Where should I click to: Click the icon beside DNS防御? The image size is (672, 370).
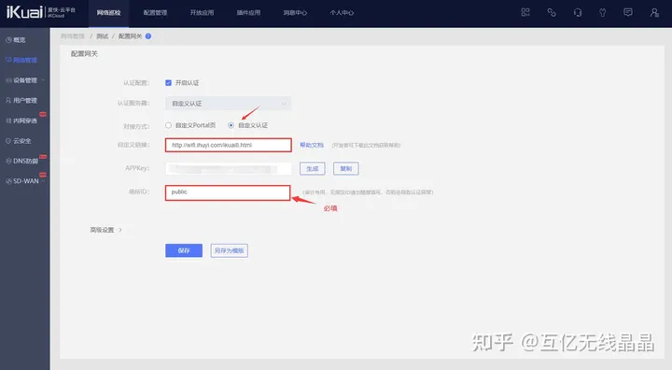click(x=8, y=161)
